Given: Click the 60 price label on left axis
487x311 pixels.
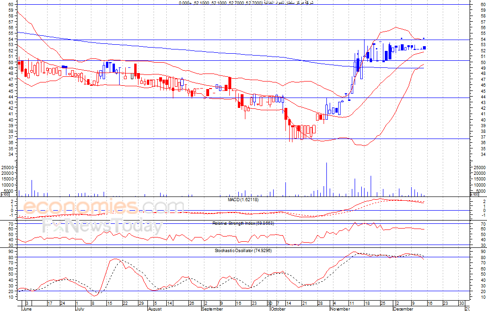Looking at the screenshot, I should (9, 4).
